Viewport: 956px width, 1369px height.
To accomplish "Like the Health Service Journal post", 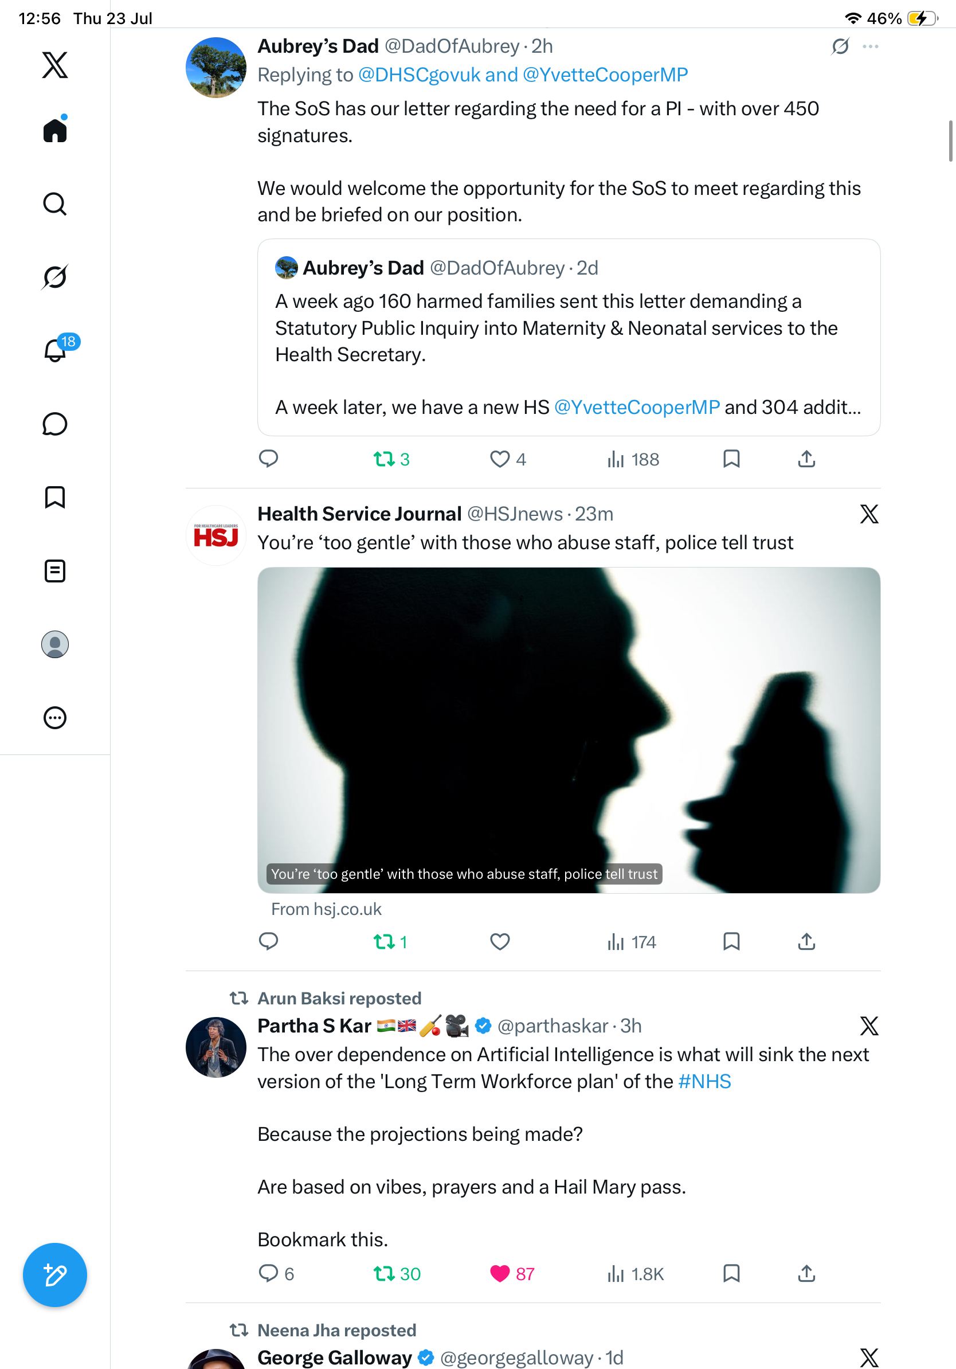I will pyautogui.click(x=500, y=941).
